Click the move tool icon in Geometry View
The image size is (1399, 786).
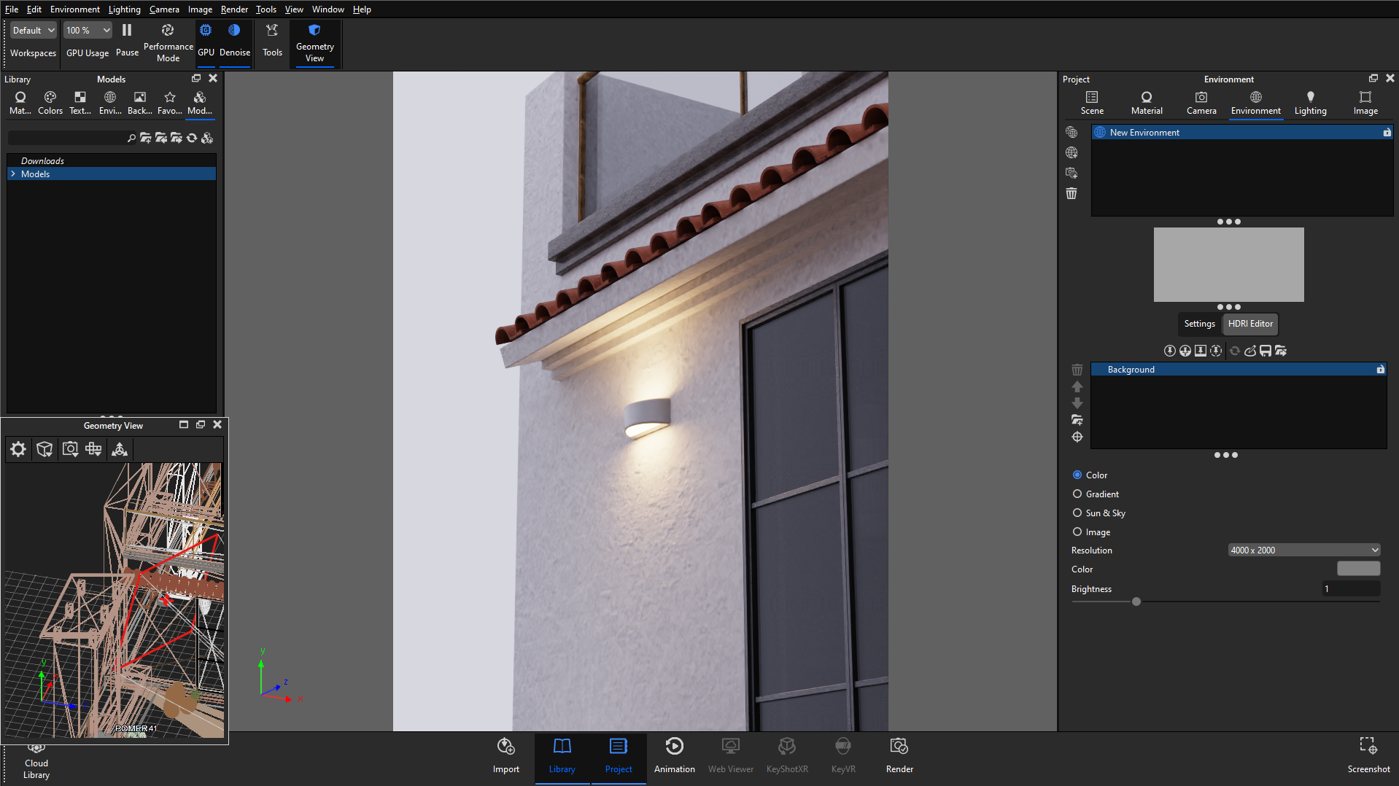pos(93,449)
